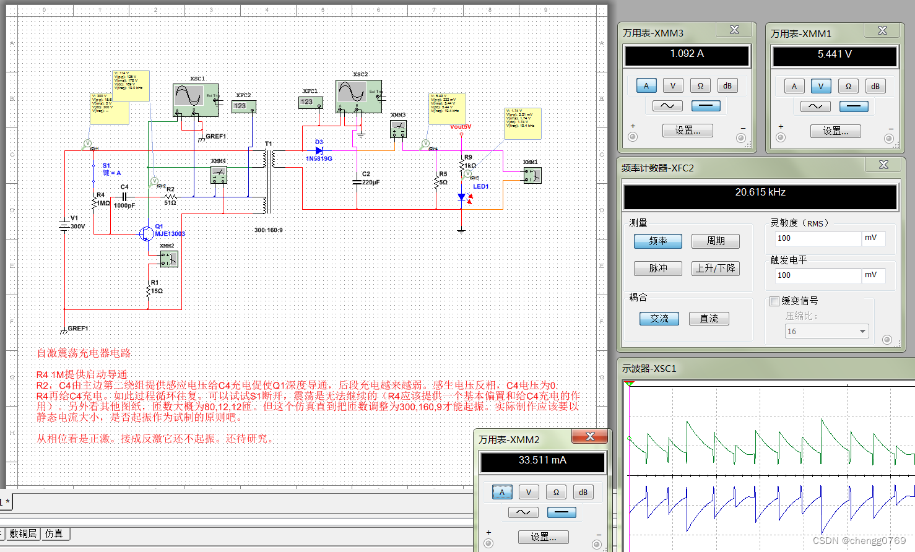Choose AC sine wave mode in XMM3 multimeter

(667, 106)
